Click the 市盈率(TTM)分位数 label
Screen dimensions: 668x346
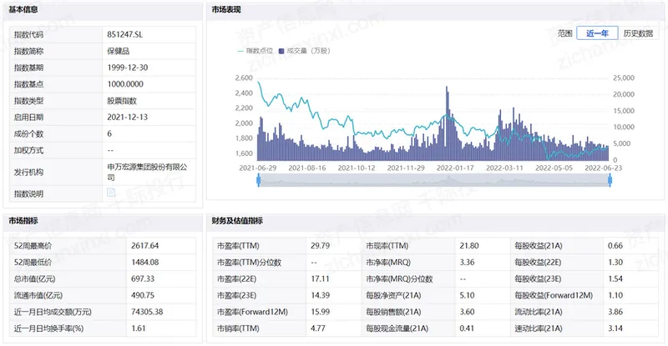tap(249, 262)
